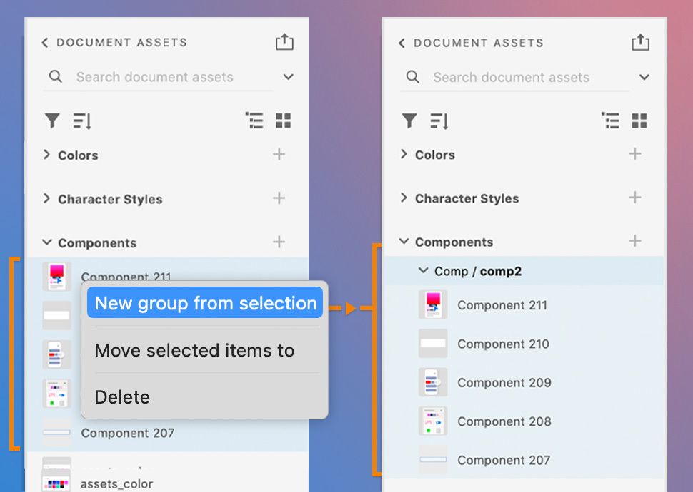Collapse the Comp / comp2 group
Screen dimensions: 693x492
coord(422,271)
